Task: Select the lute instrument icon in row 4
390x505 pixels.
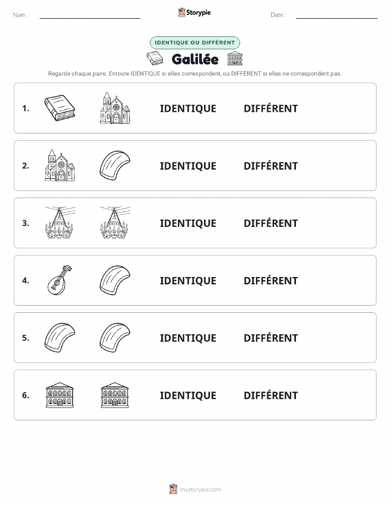Action: [60, 280]
